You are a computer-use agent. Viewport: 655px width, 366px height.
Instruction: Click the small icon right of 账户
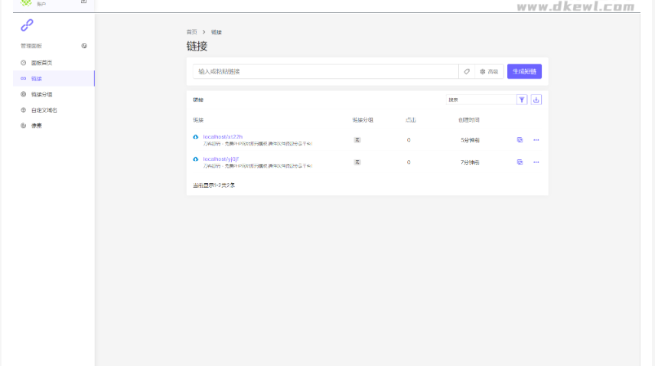[x=83, y=2]
